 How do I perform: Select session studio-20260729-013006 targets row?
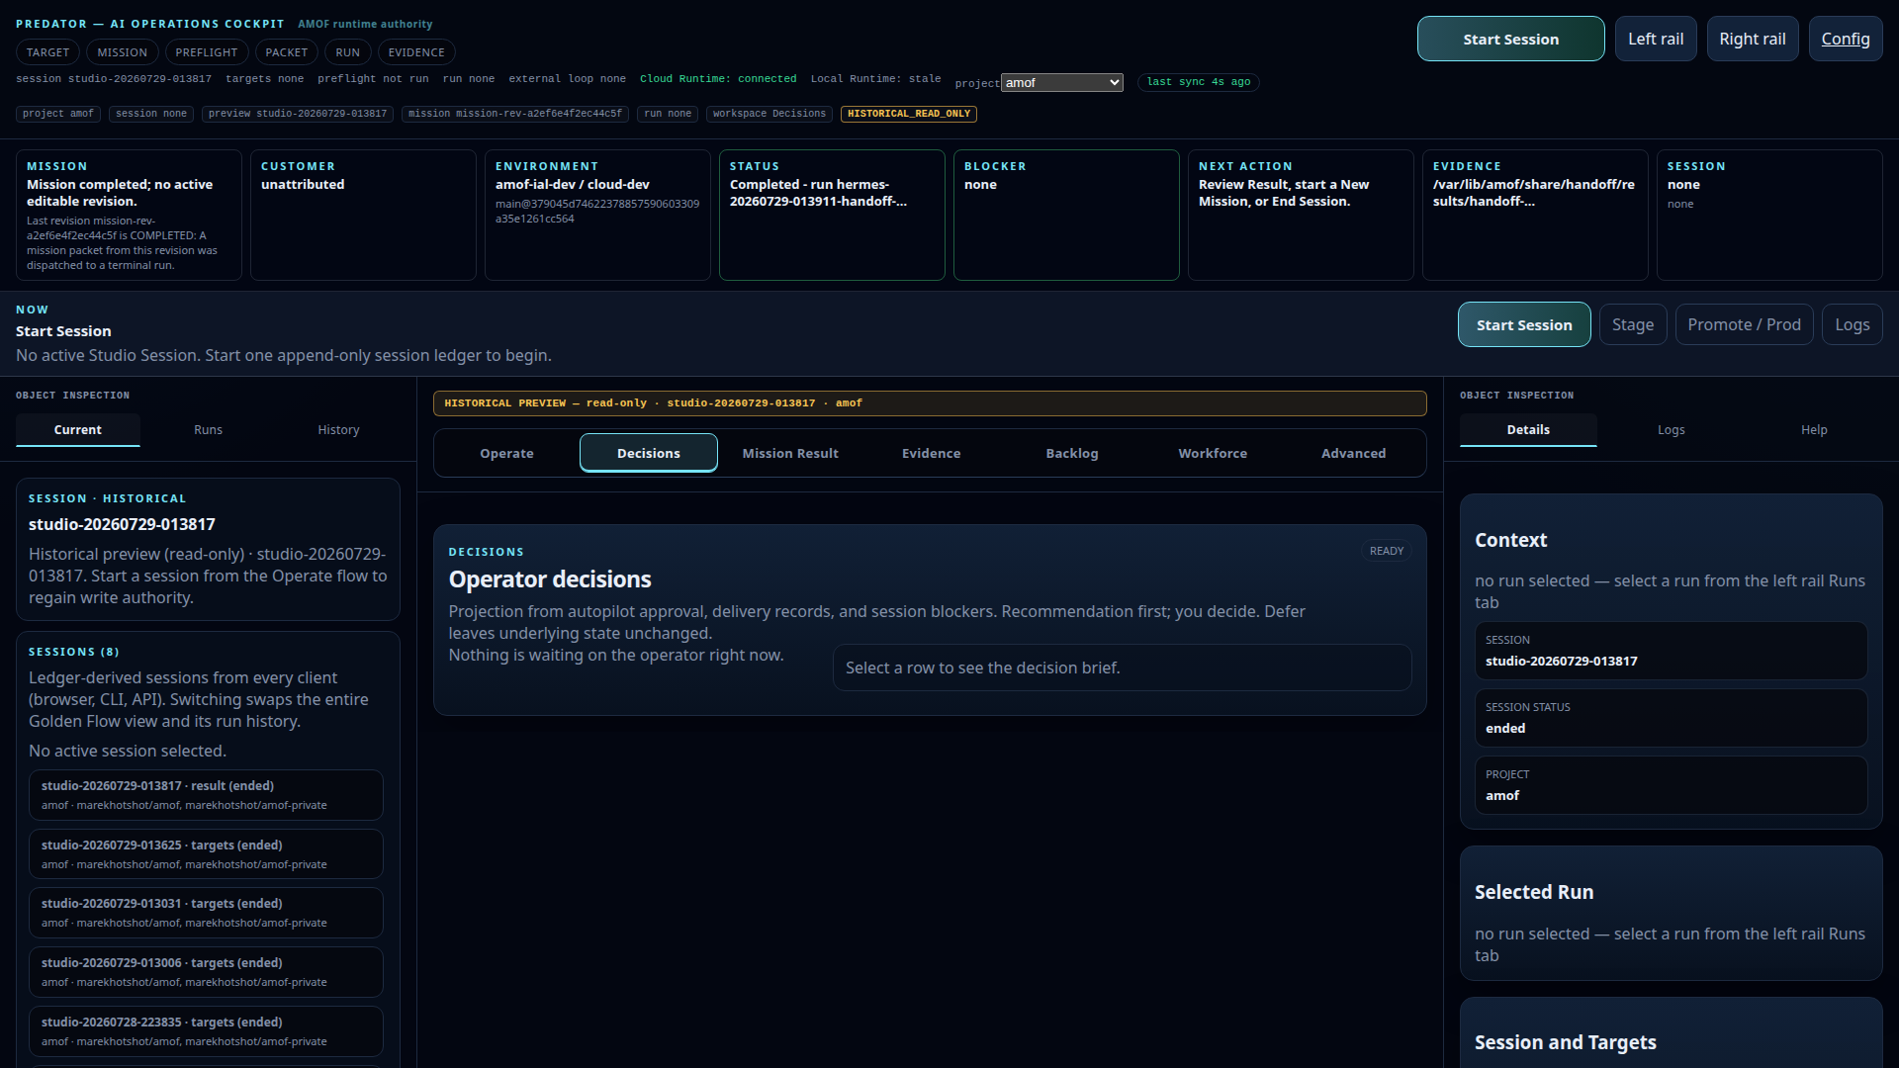tap(206, 972)
